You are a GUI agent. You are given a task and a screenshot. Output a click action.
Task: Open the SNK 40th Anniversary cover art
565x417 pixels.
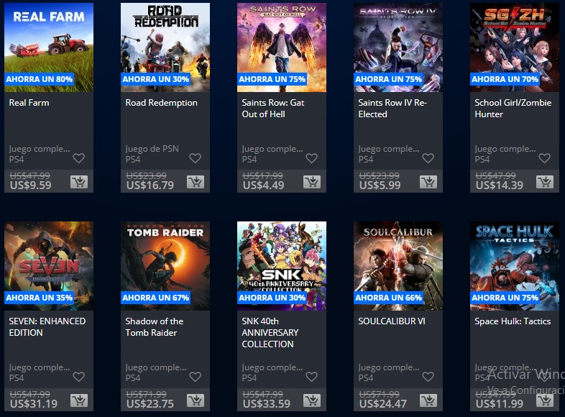click(x=281, y=266)
